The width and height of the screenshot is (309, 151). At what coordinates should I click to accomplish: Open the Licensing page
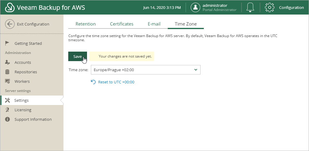23,110
